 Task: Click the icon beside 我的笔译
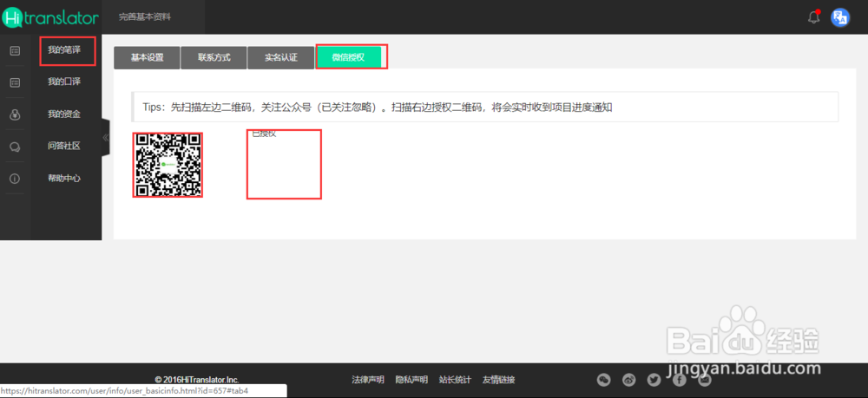[x=15, y=50]
